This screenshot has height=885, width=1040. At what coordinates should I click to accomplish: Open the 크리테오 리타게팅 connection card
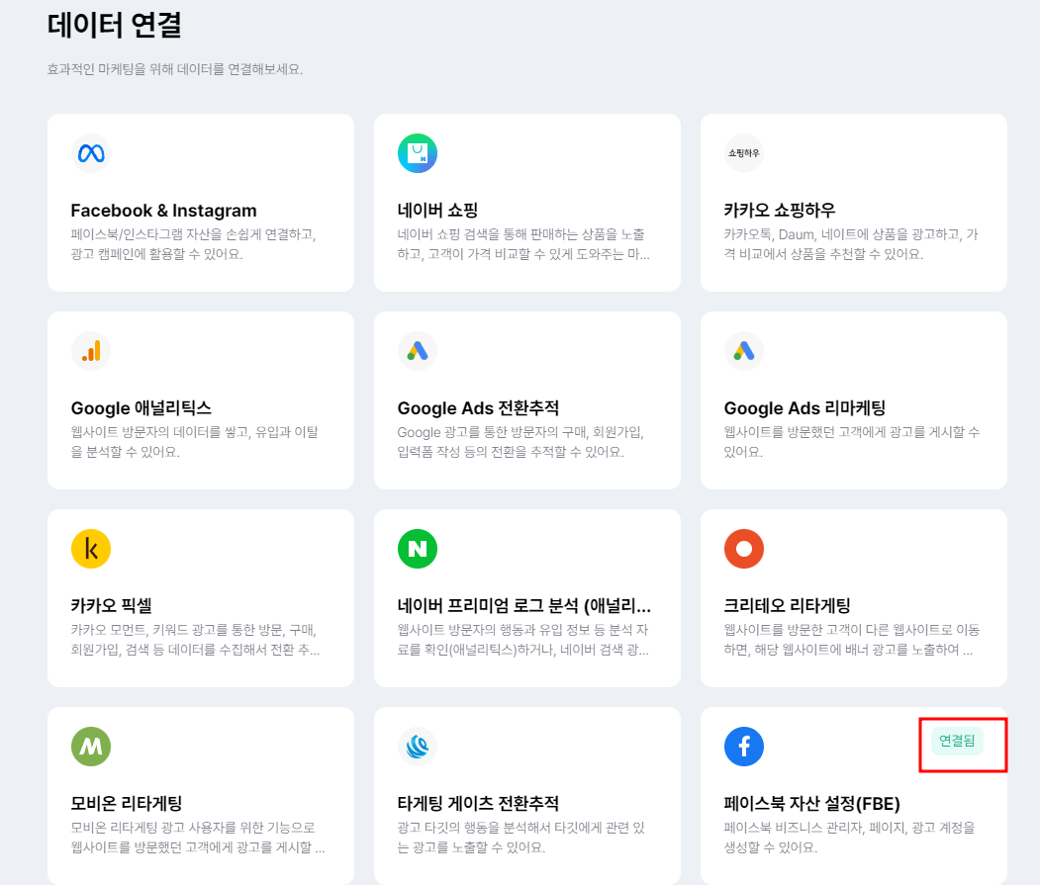point(853,598)
